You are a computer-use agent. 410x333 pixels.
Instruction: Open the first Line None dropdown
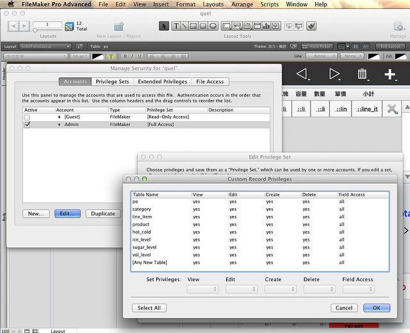point(322,56)
